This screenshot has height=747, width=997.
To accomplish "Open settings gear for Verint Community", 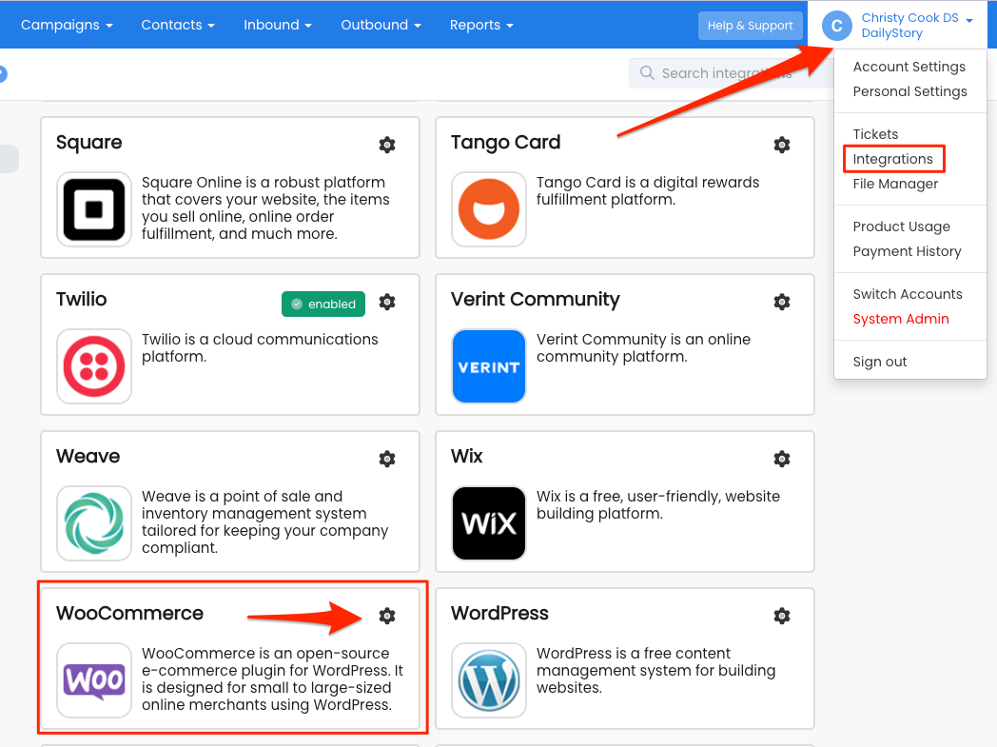I will [781, 302].
